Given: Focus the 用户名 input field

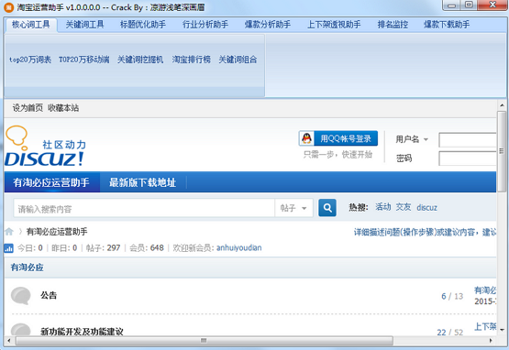Looking at the screenshot, I should (468, 140).
